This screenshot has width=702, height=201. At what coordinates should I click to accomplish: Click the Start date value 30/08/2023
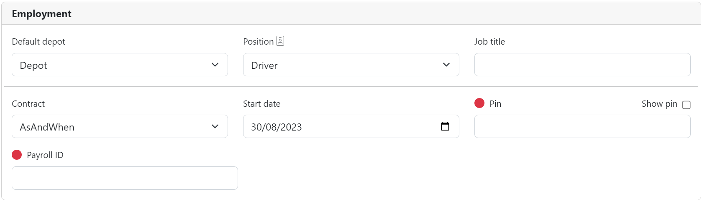[x=277, y=127]
